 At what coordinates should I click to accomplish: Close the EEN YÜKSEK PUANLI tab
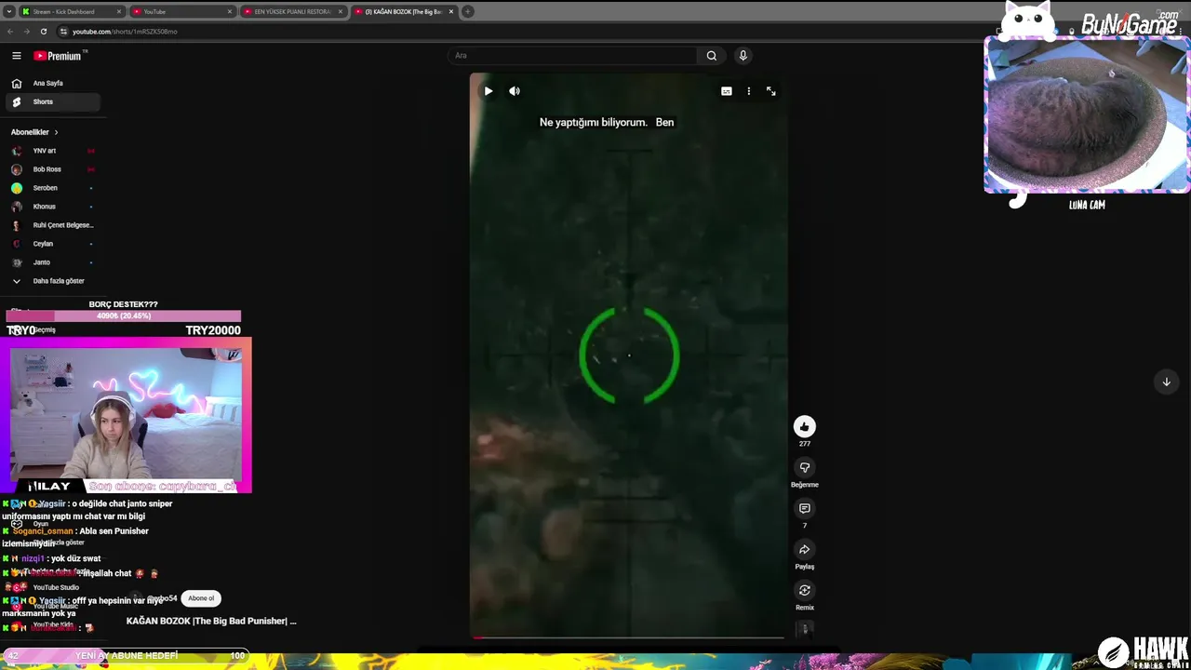coord(341,11)
